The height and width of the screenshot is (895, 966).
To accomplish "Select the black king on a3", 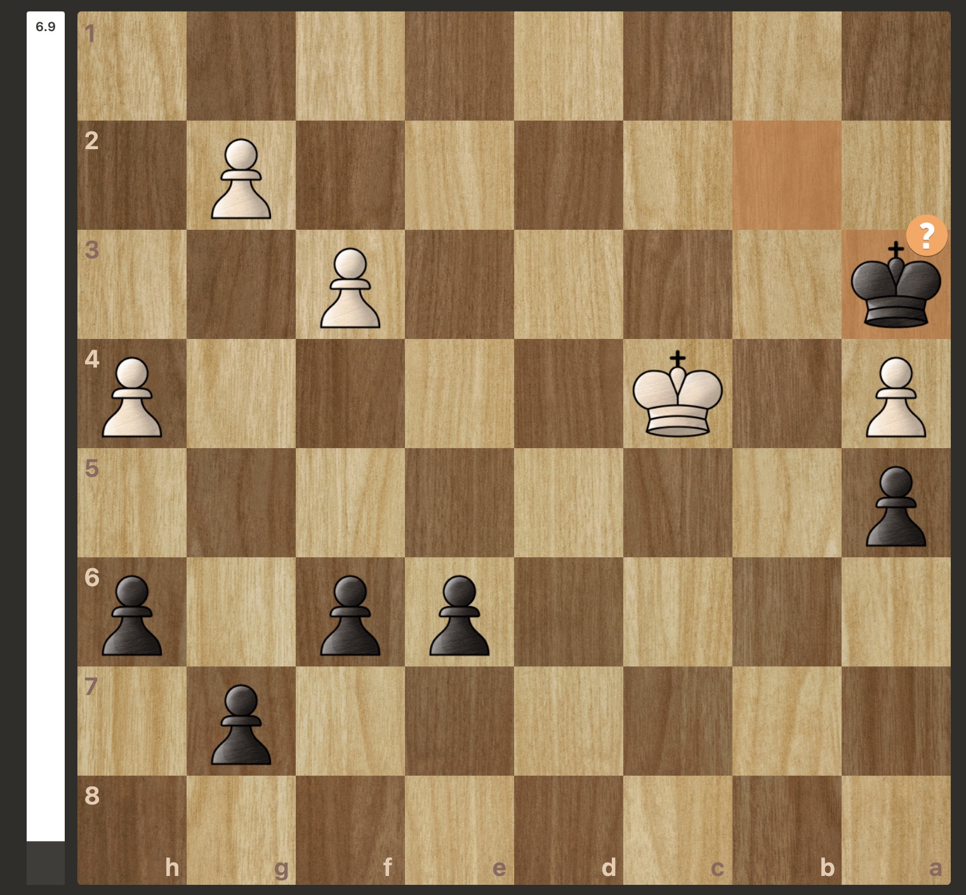I will pos(896,284).
